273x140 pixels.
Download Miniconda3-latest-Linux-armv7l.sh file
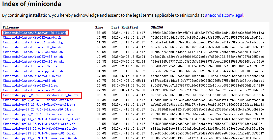click(x=32, y=90)
